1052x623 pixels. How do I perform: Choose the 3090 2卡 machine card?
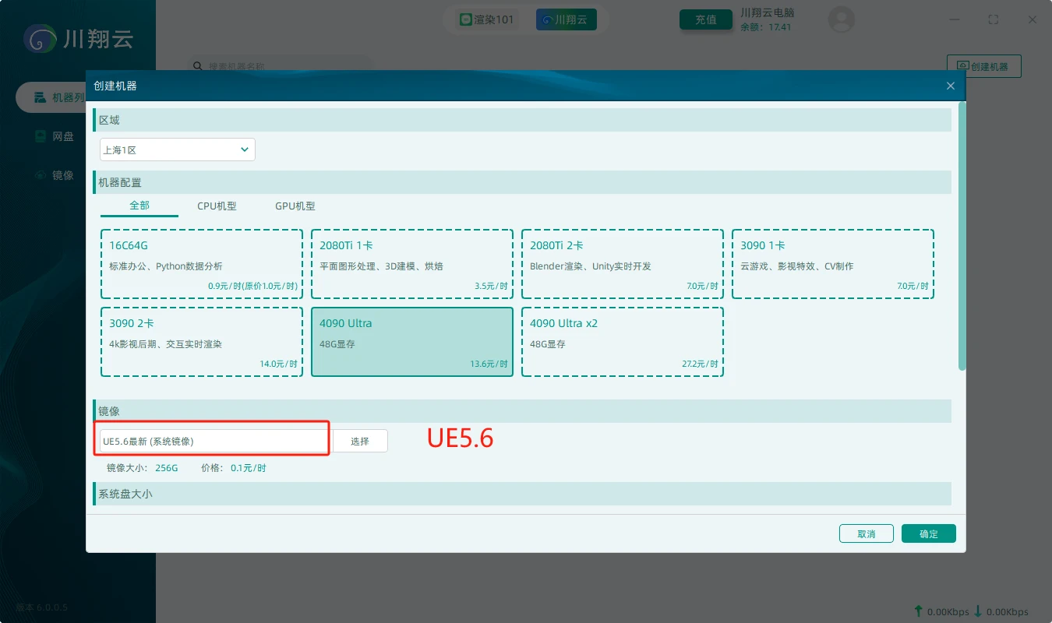click(x=202, y=342)
